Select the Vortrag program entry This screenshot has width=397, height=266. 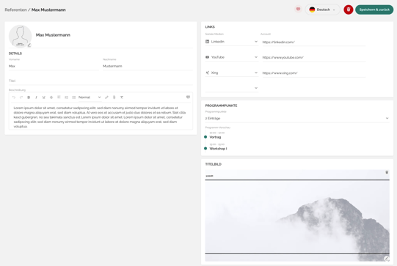pyautogui.click(x=215, y=137)
